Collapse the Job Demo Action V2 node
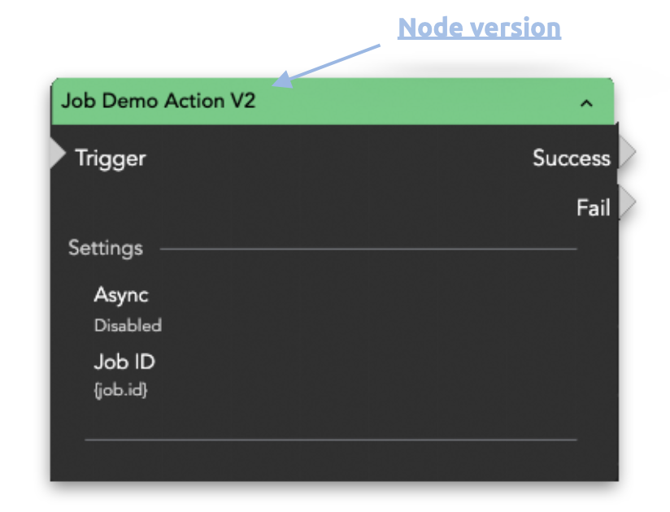The width and height of the screenshot is (670, 512). 586,103
